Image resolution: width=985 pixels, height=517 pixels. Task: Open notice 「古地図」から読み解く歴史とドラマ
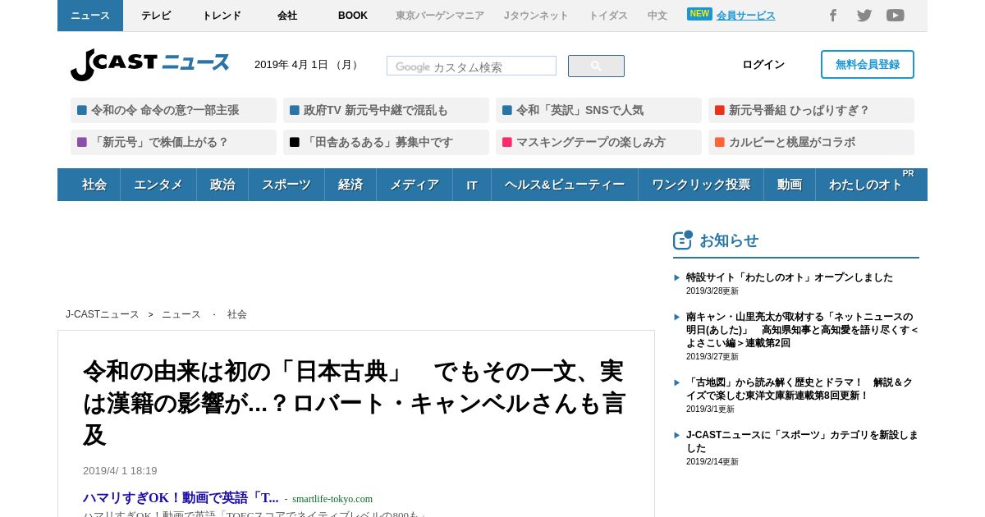(799, 389)
